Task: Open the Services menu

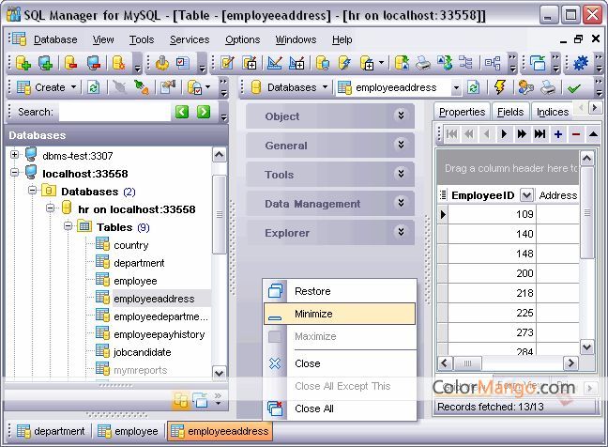Action: (x=190, y=39)
